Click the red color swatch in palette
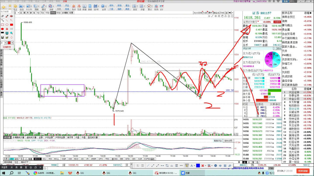 click(x=9, y=43)
